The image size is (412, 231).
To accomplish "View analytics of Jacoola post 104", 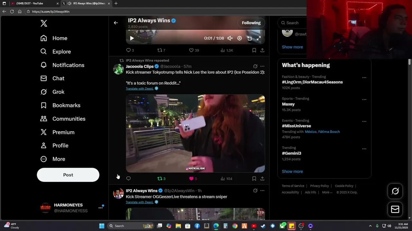I will tap(226, 179).
